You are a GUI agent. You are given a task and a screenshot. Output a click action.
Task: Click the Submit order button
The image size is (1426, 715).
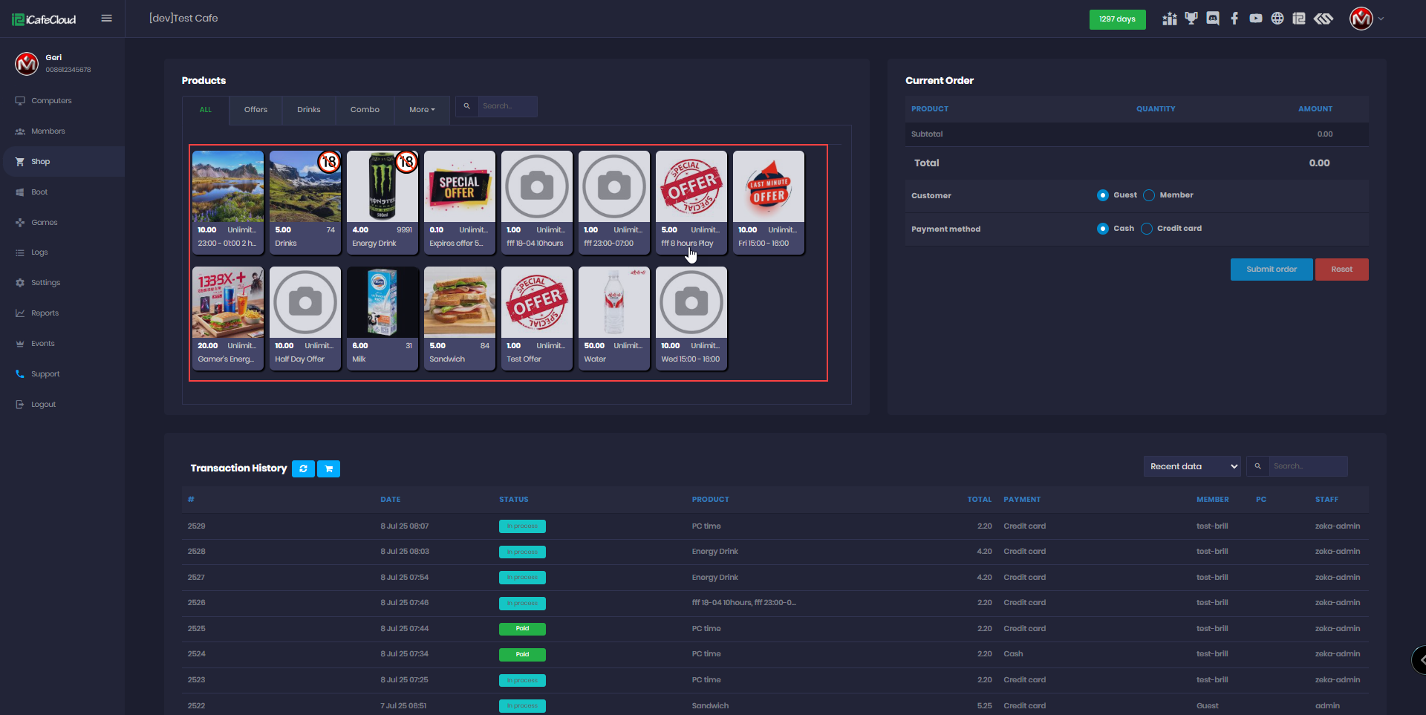(1271, 270)
